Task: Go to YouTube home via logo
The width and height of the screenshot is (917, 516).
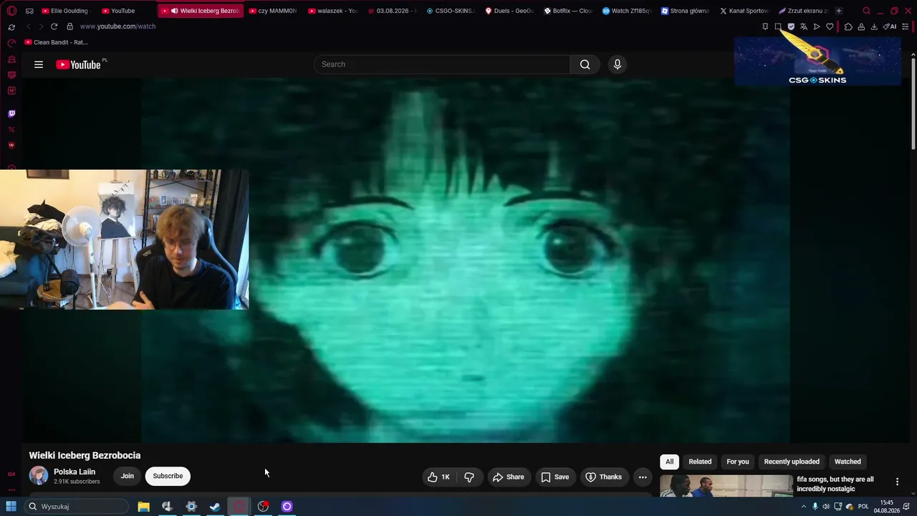Action: tap(78, 64)
